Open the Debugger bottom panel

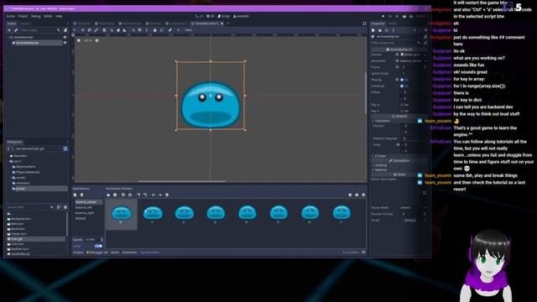[x=97, y=253]
